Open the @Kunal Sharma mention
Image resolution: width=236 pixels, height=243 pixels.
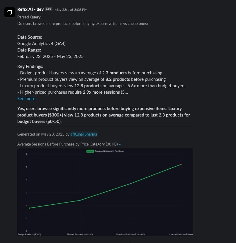(84, 134)
